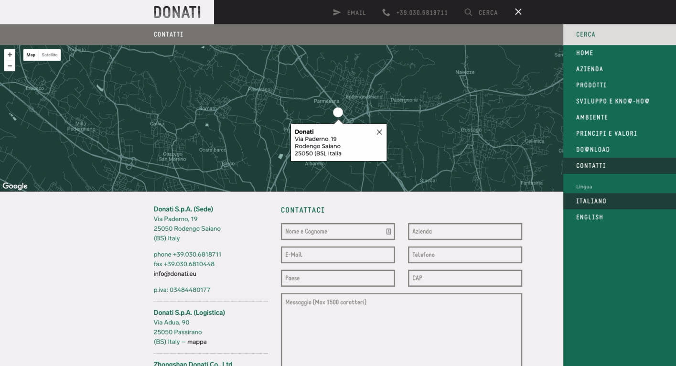This screenshot has height=366, width=676.
Task: Click the Donati logo
Action: point(177,12)
